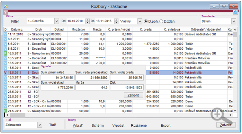Open the Zobrazenie print dropdown
Screen dimensions: 242x134
point(40,125)
